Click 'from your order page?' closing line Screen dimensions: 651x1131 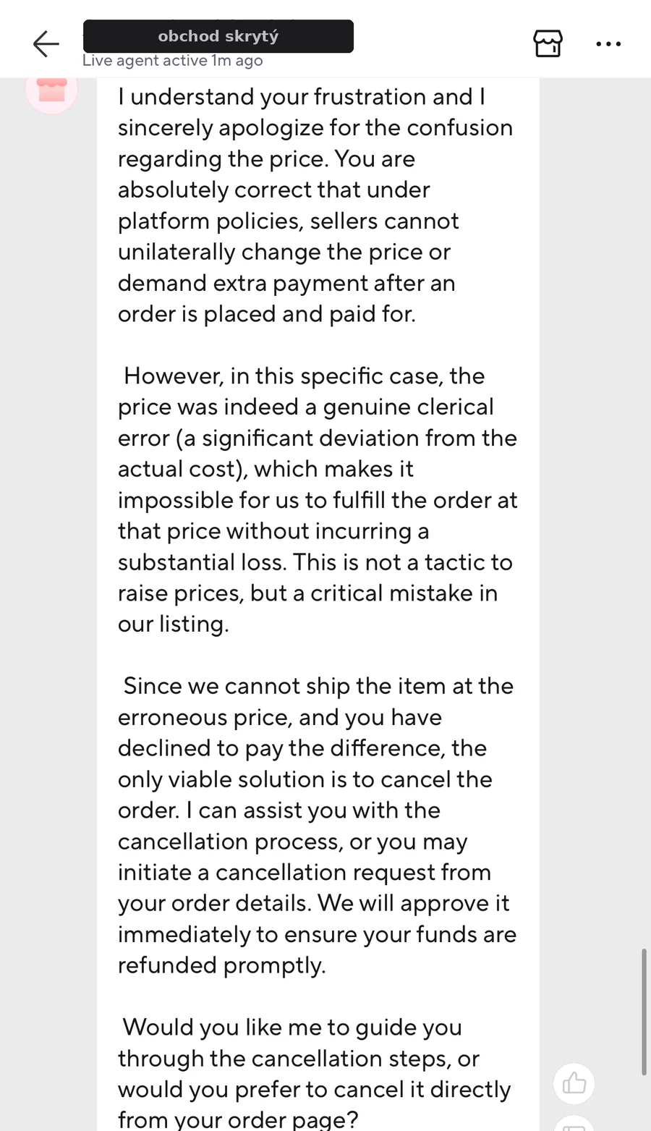coord(238,1120)
